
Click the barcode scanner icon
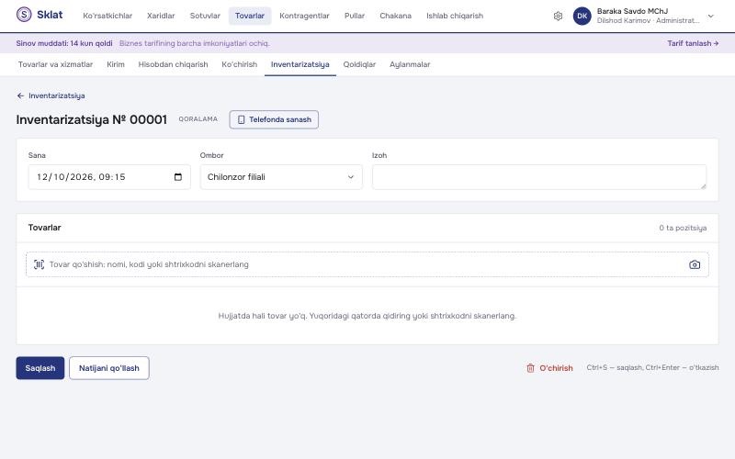tap(39, 264)
